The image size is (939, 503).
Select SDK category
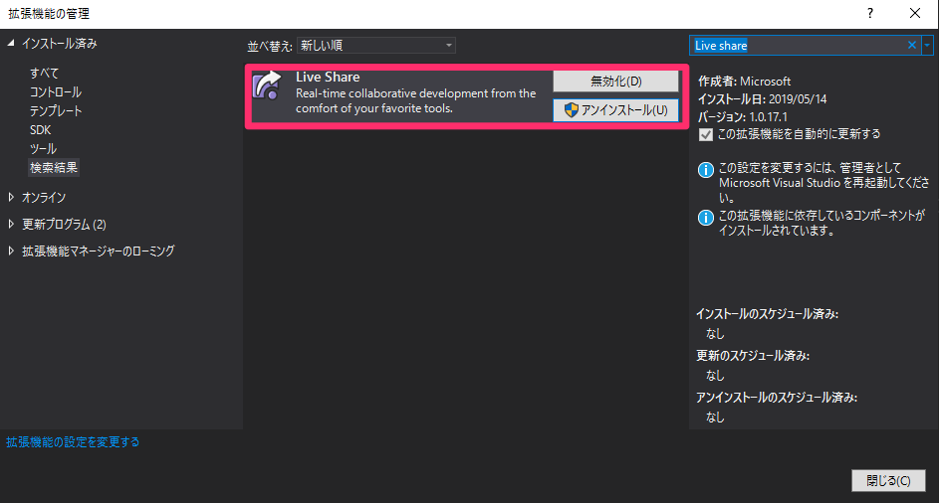(40, 130)
